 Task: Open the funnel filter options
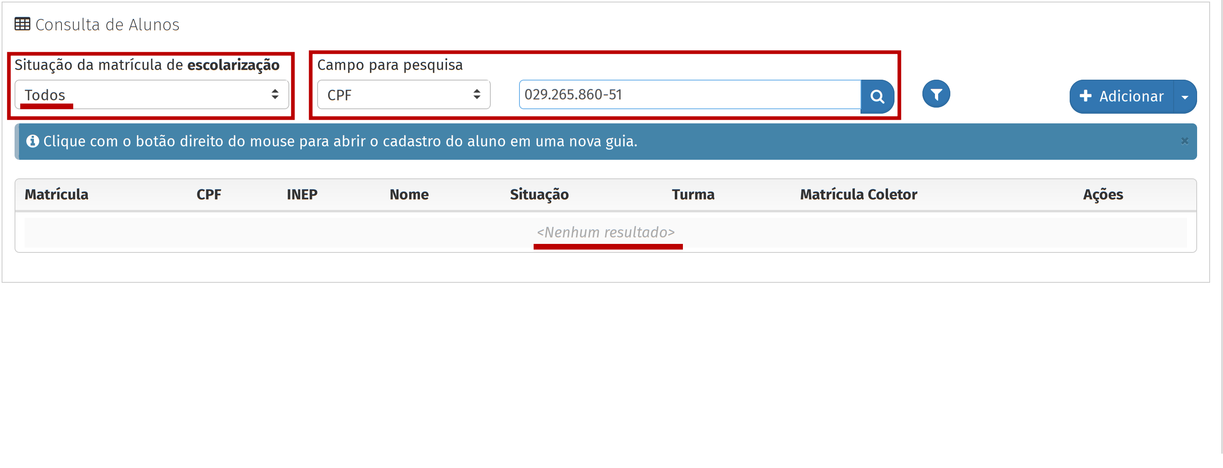(936, 95)
